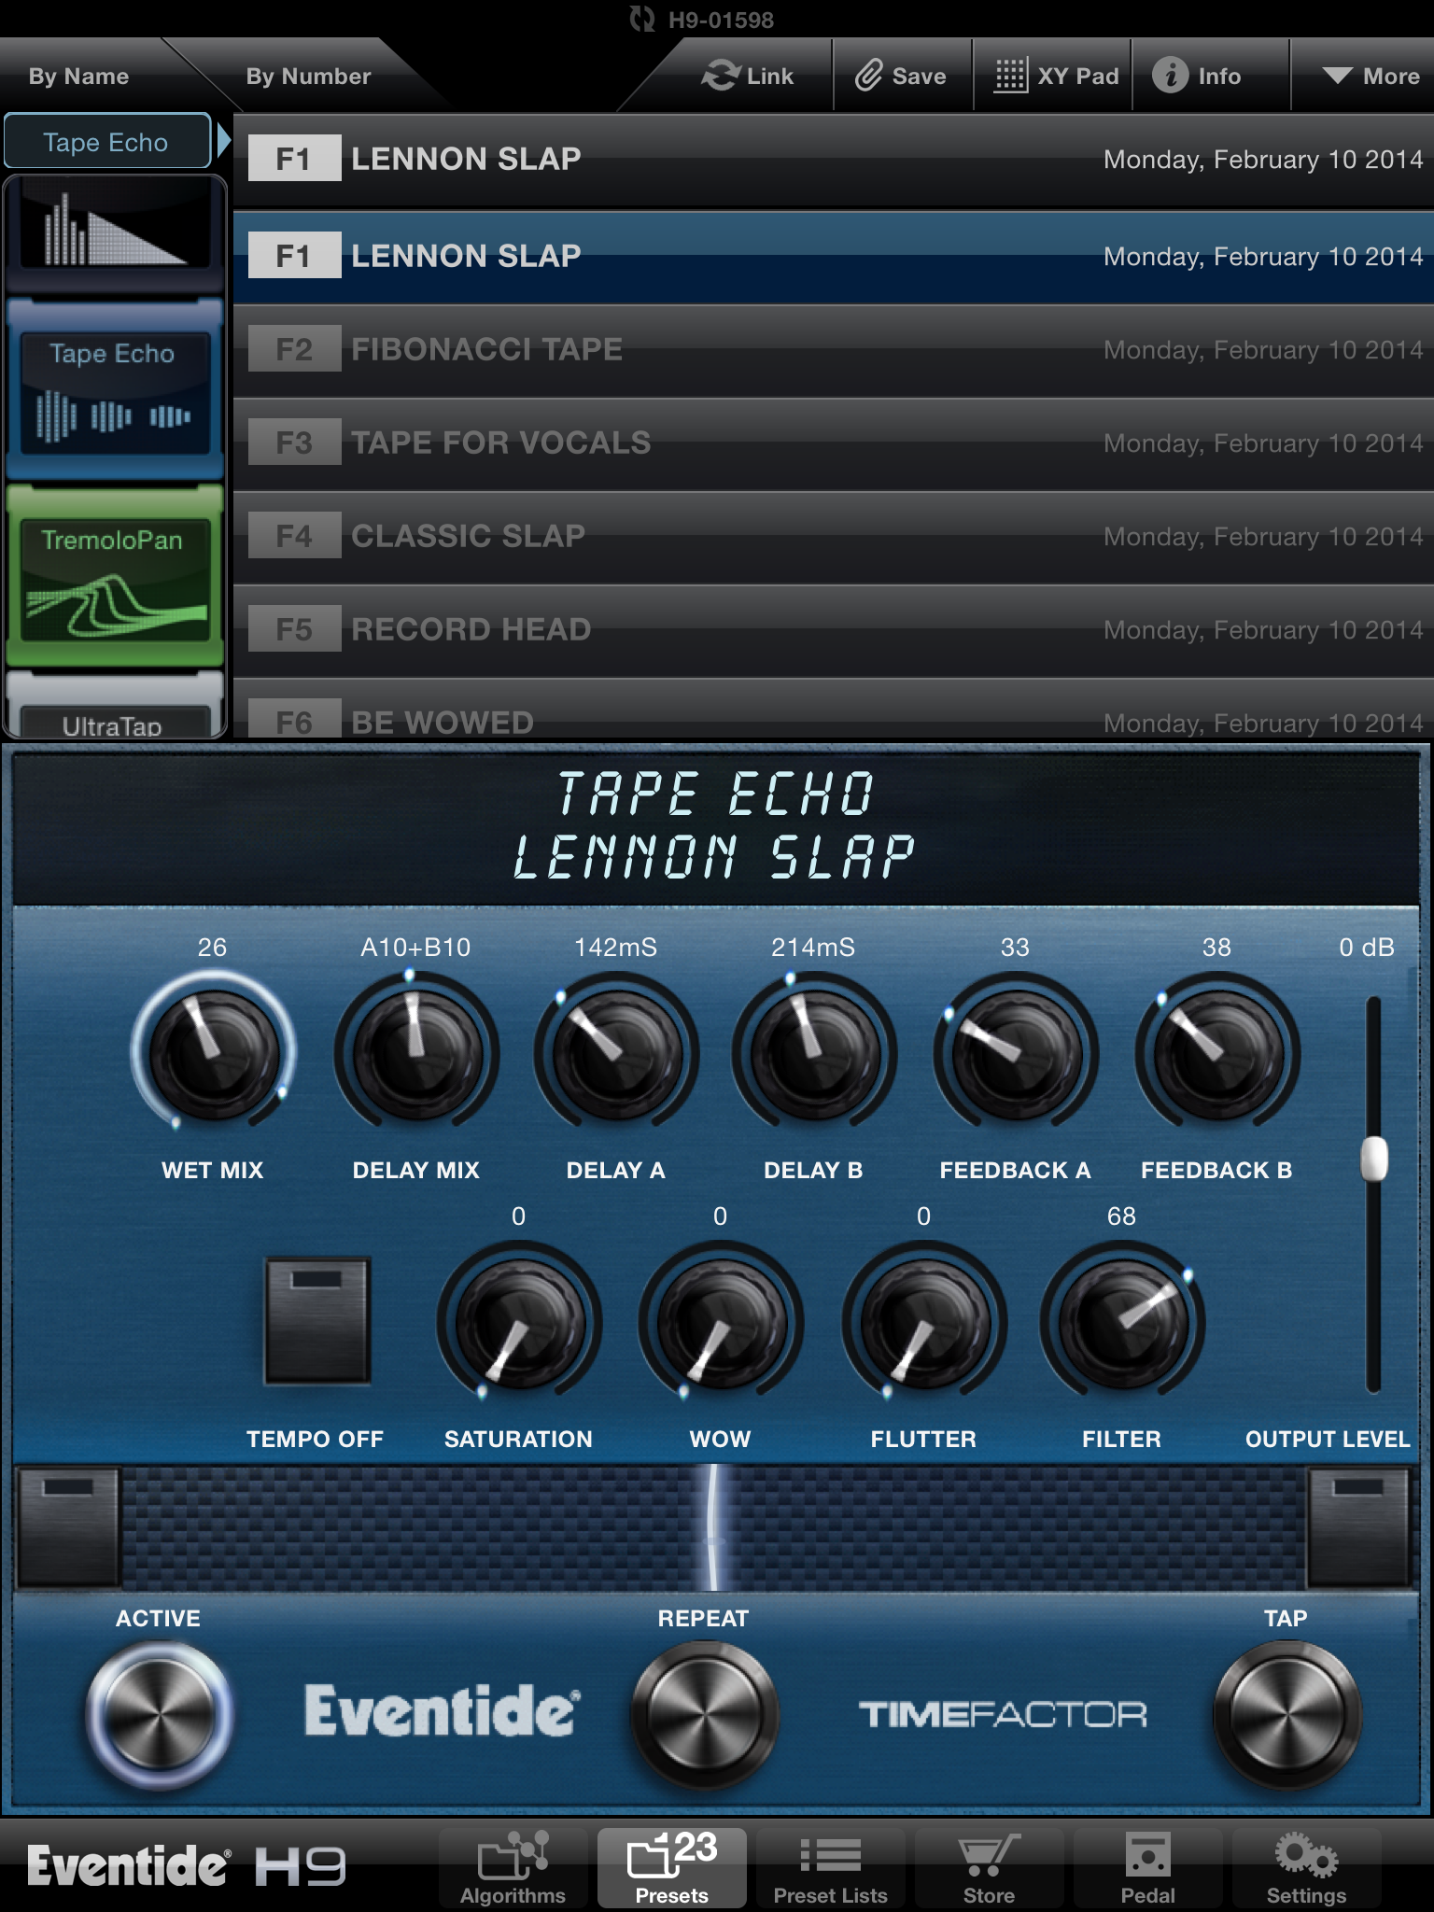Image resolution: width=1434 pixels, height=1912 pixels.
Task: Open the Preset Lists tab
Action: (830, 1867)
